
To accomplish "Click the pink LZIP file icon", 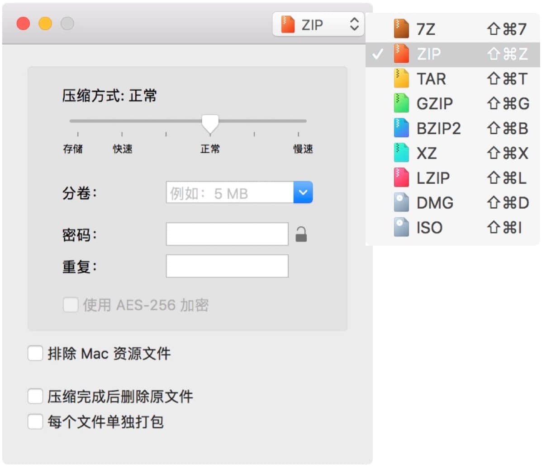I will 401,178.
